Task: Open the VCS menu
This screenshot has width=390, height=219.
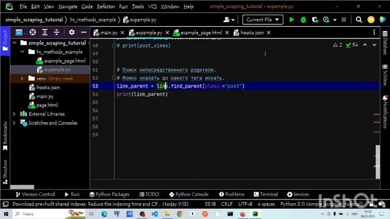Action: 152,7
